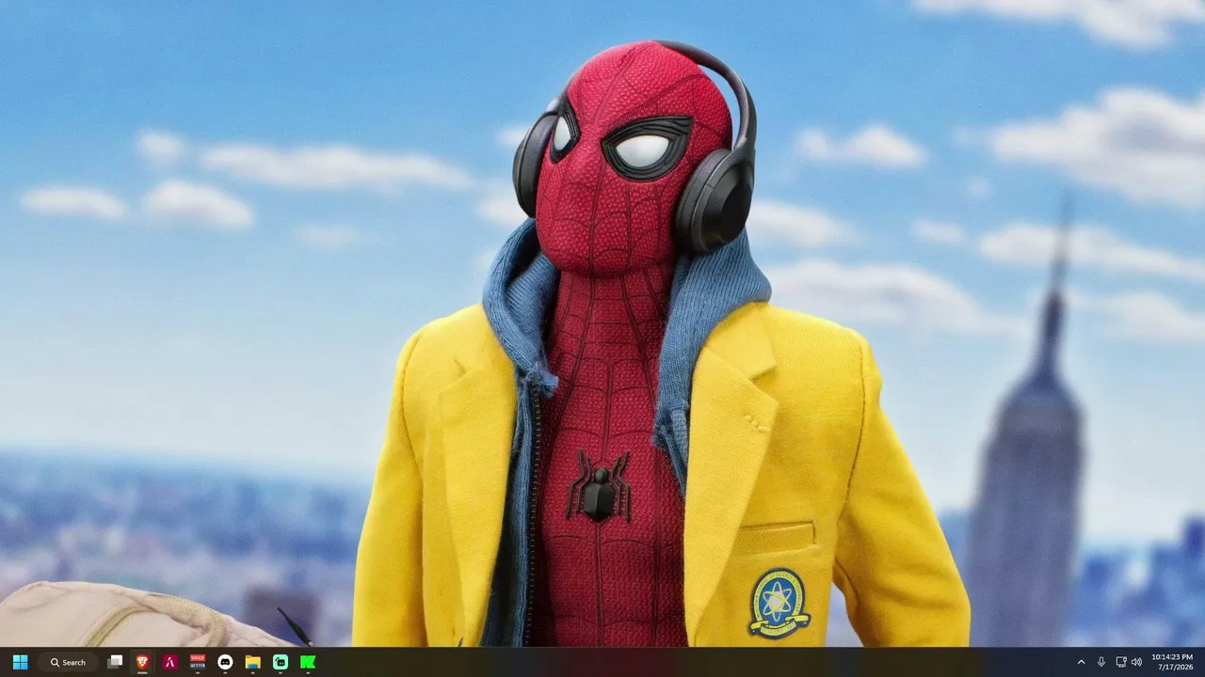Open the green K app in taskbar
This screenshot has height=677, width=1205.
[308, 662]
